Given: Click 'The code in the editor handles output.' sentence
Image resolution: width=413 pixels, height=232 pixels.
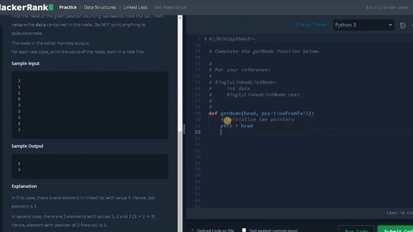Looking at the screenshot, I should (50, 43).
